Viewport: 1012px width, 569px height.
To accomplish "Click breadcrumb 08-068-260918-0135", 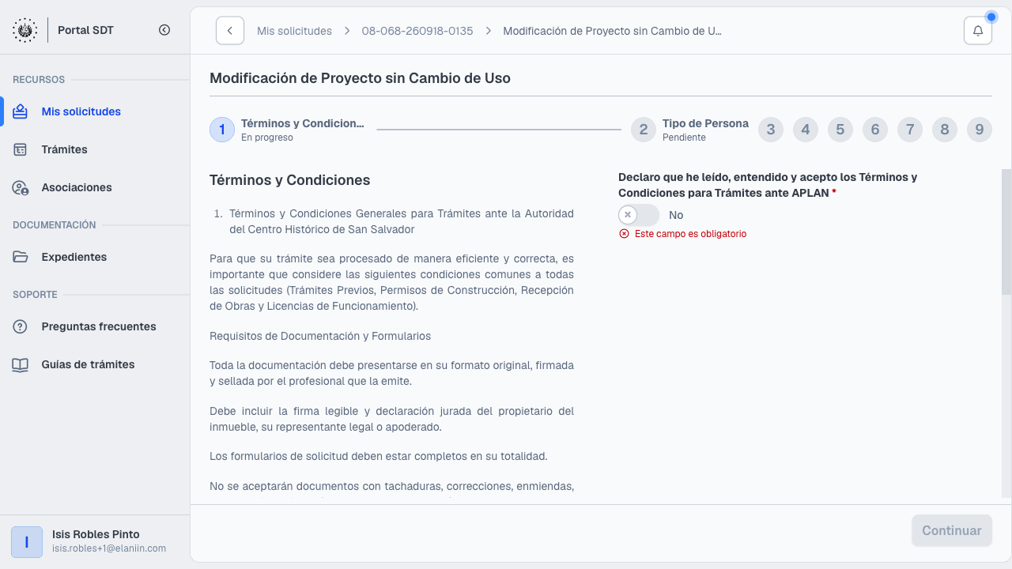I will click(417, 31).
